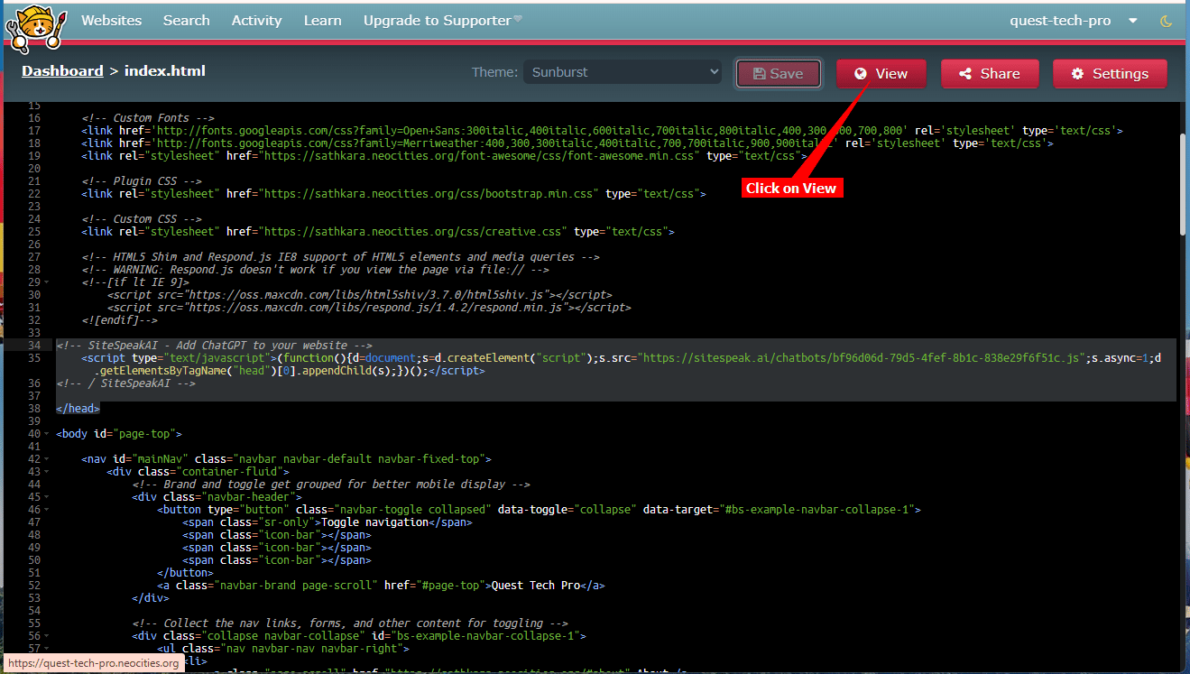The height and width of the screenshot is (674, 1190).
Task: Click index.html in the breadcrumb
Action: [165, 70]
